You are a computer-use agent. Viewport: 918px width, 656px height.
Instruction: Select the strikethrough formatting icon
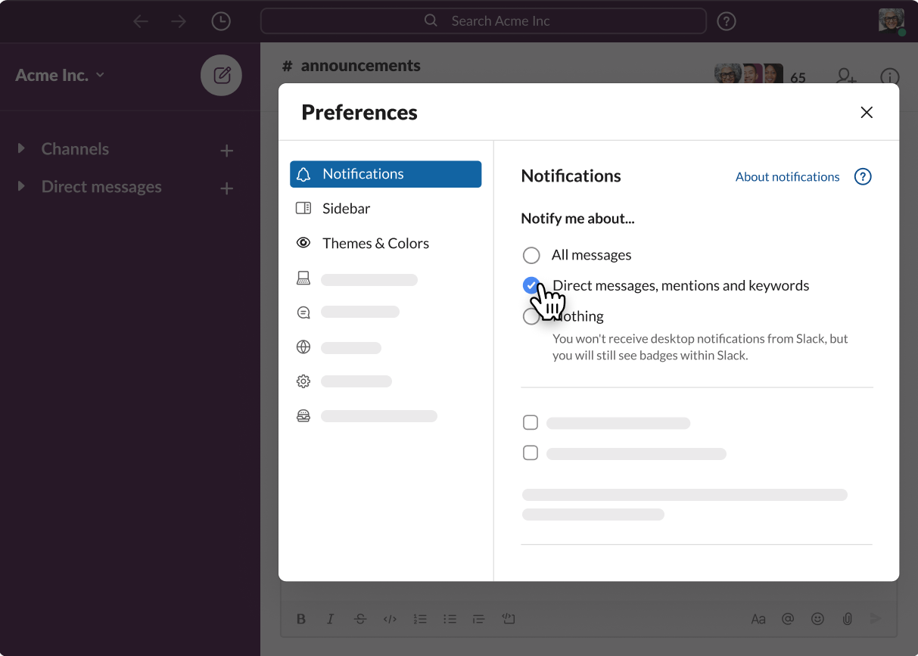(360, 619)
